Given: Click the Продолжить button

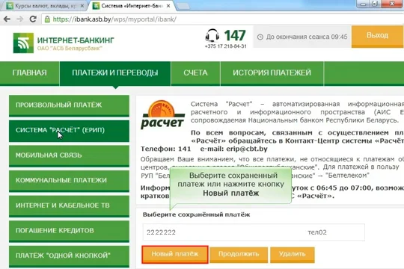Looking at the screenshot, I should click(239, 255).
